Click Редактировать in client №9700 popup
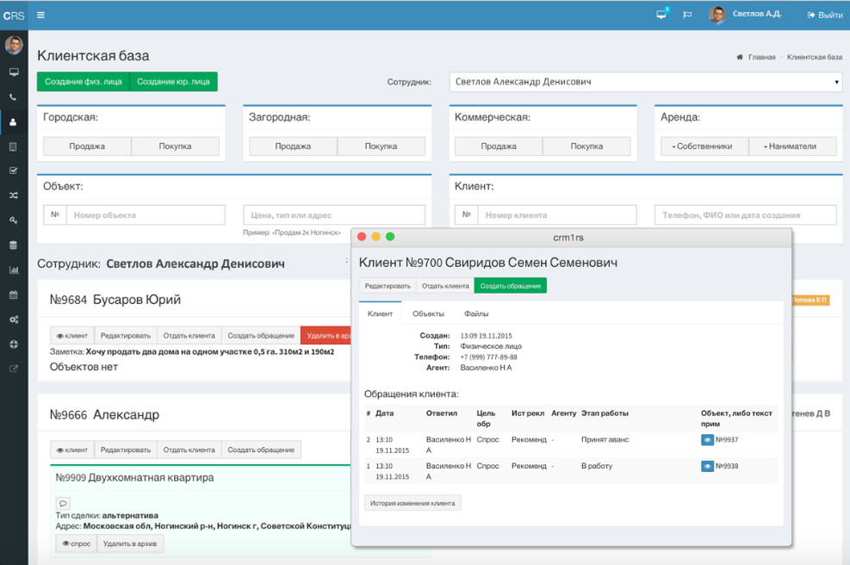 coord(388,286)
